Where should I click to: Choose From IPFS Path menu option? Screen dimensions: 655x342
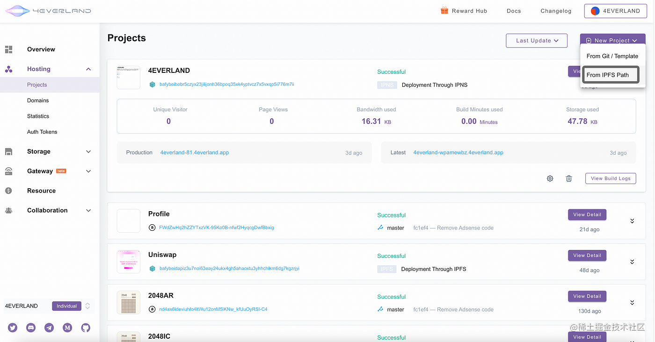pyautogui.click(x=611, y=75)
